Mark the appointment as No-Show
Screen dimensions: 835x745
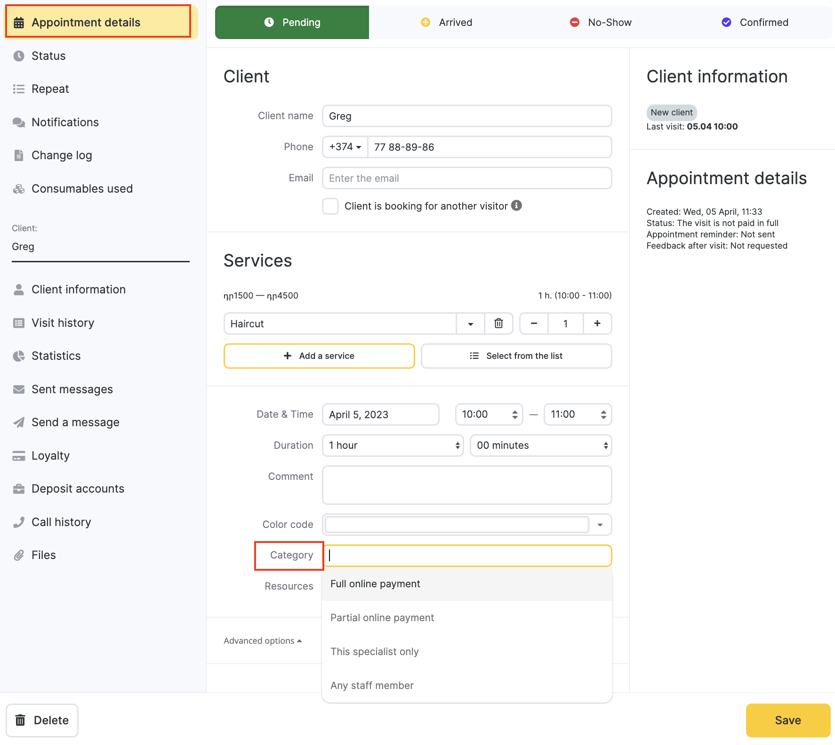click(x=601, y=22)
